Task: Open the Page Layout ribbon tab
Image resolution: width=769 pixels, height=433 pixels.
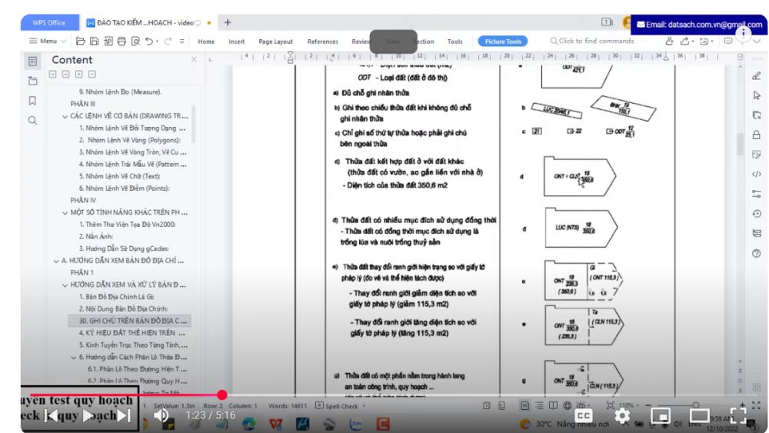Action: [275, 42]
